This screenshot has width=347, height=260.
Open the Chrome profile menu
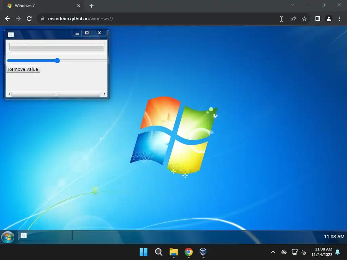coord(329,19)
